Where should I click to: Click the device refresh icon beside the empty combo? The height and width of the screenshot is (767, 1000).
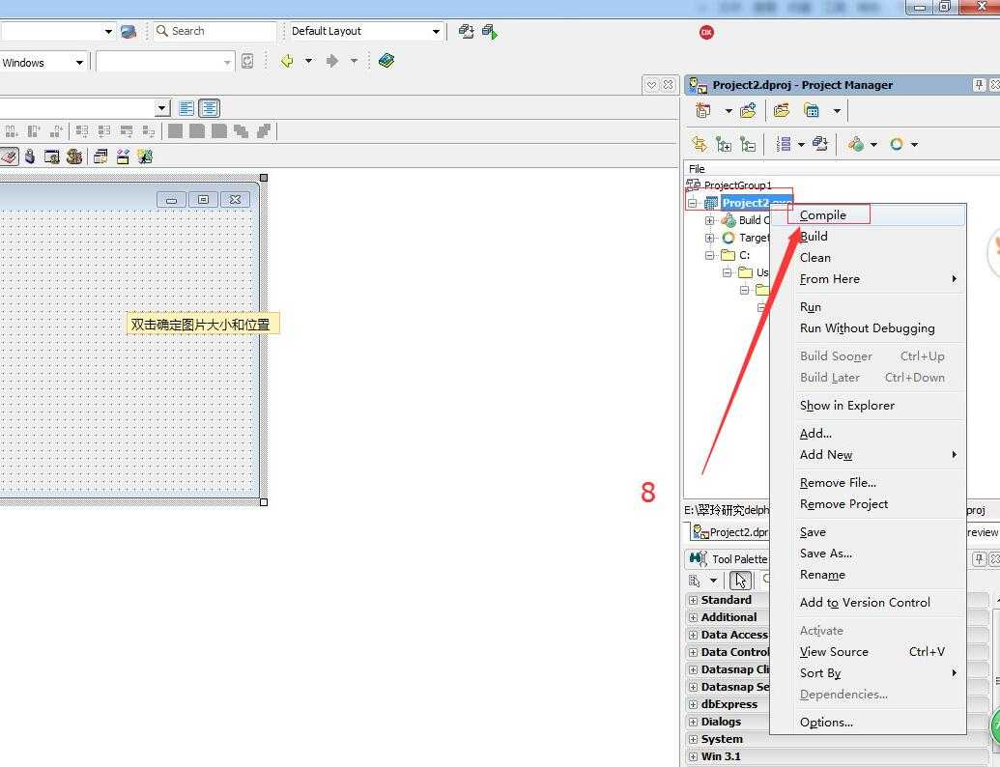coord(247,61)
